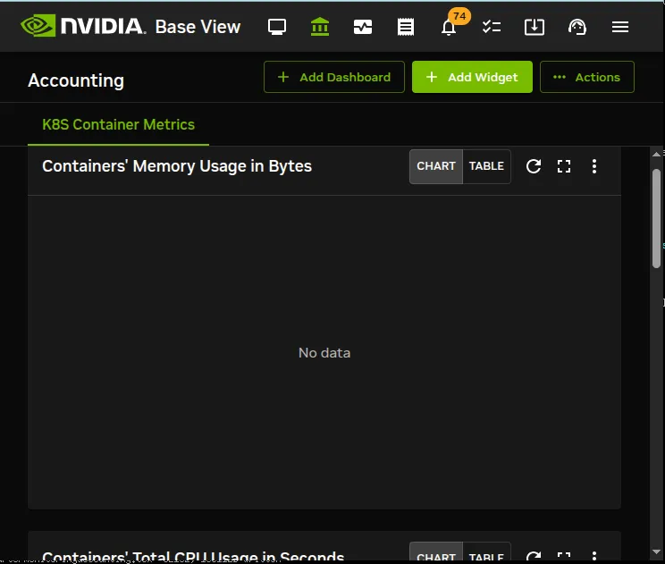Open the tasks checklist icon
This screenshot has height=564, width=665.
pos(492,27)
